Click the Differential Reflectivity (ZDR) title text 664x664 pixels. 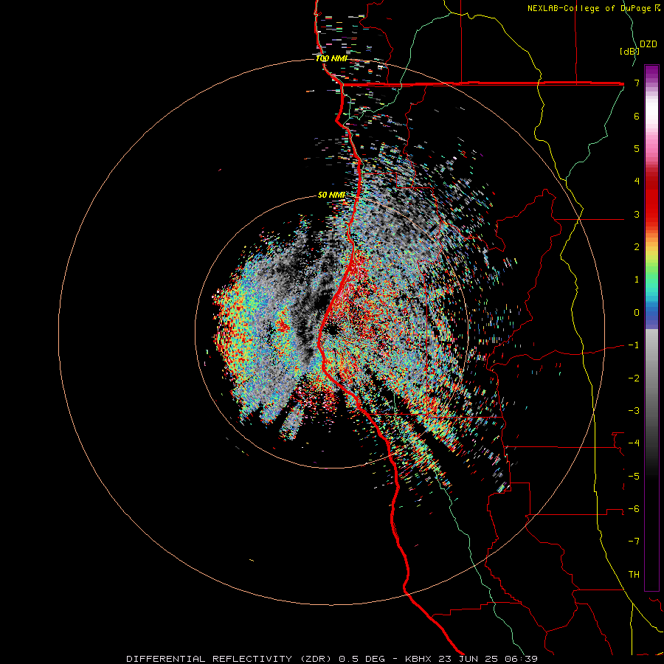pyautogui.click(x=230, y=659)
